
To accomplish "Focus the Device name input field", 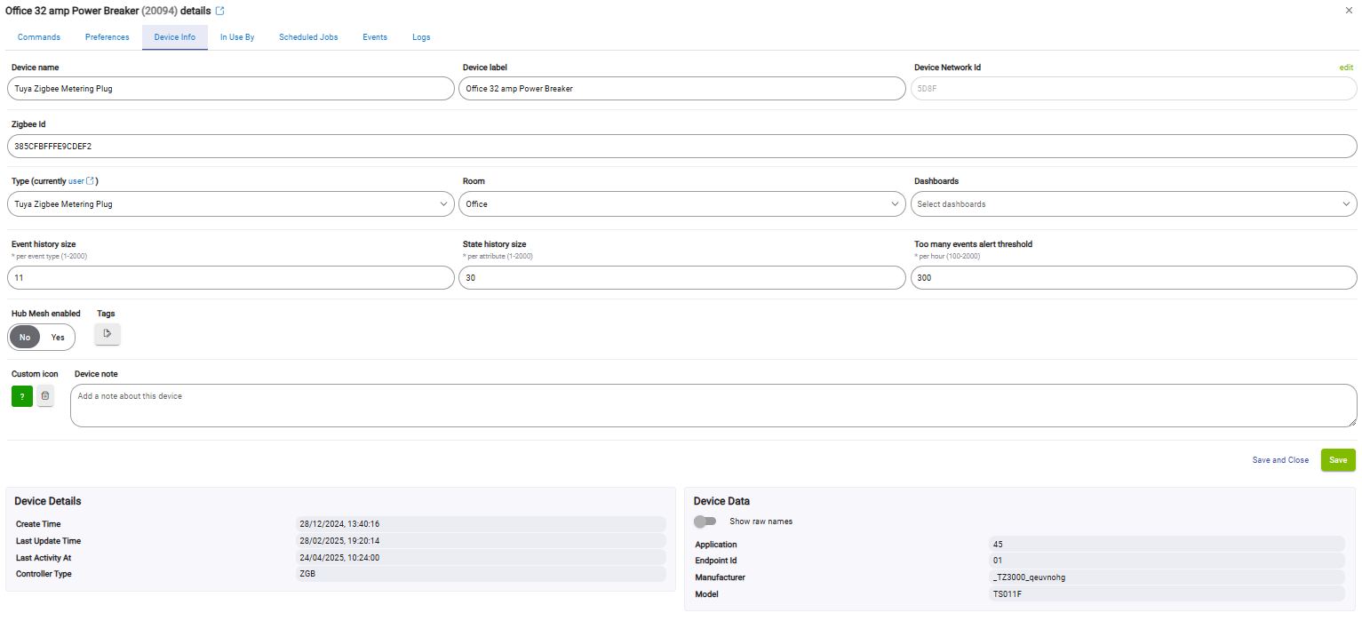I will [x=231, y=89].
